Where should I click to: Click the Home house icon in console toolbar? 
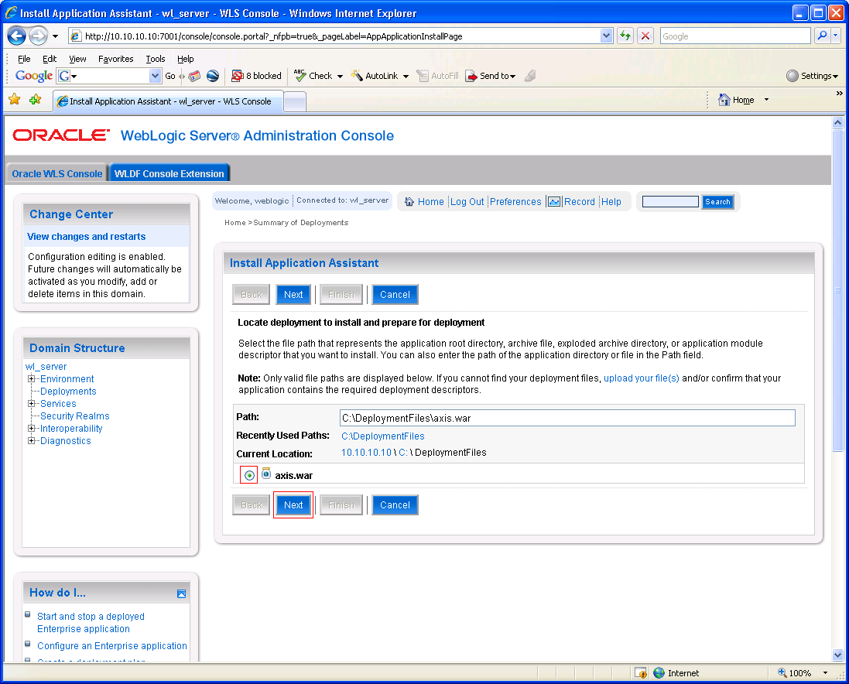pyautogui.click(x=409, y=202)
